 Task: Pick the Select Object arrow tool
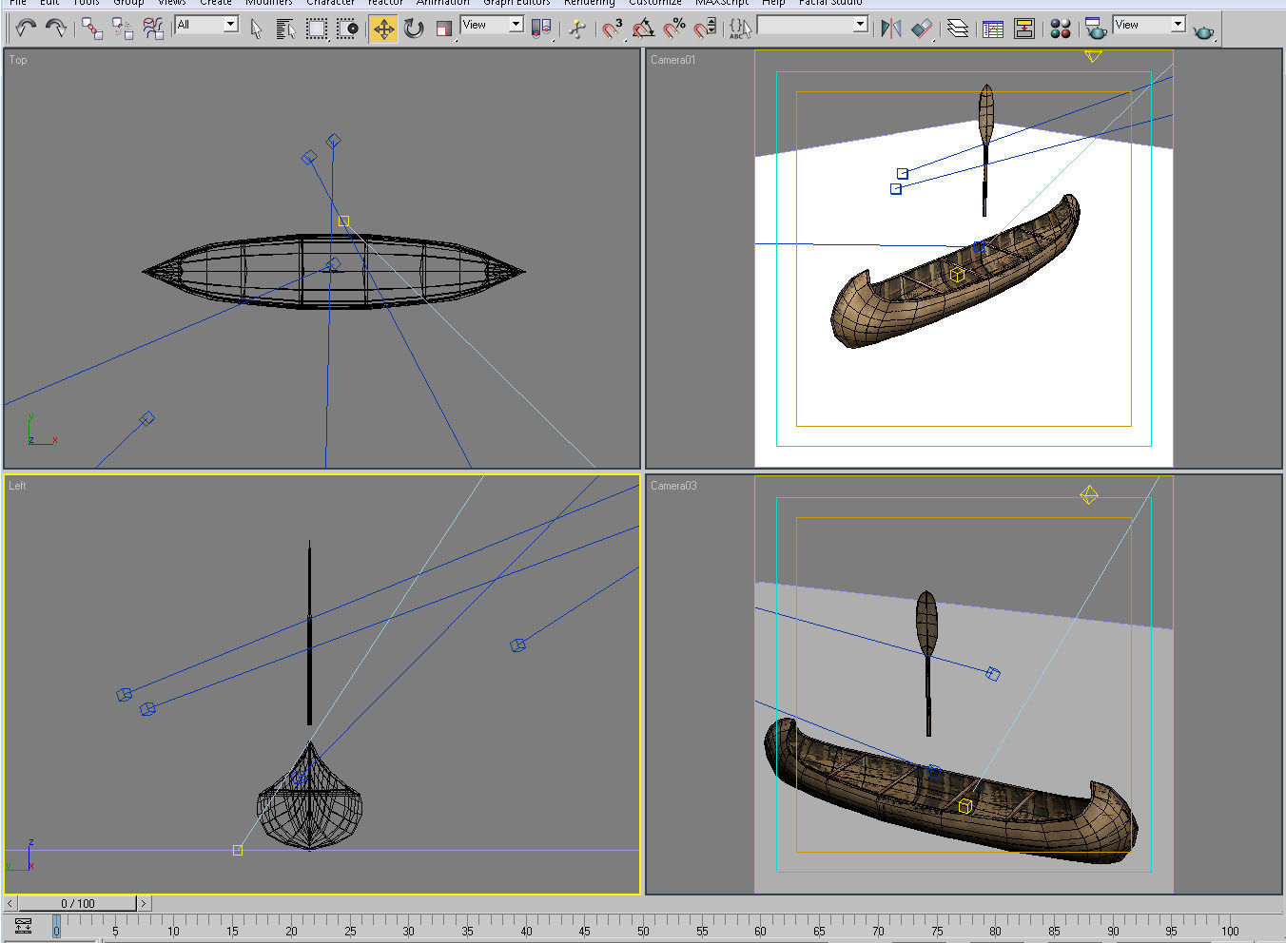256,29
